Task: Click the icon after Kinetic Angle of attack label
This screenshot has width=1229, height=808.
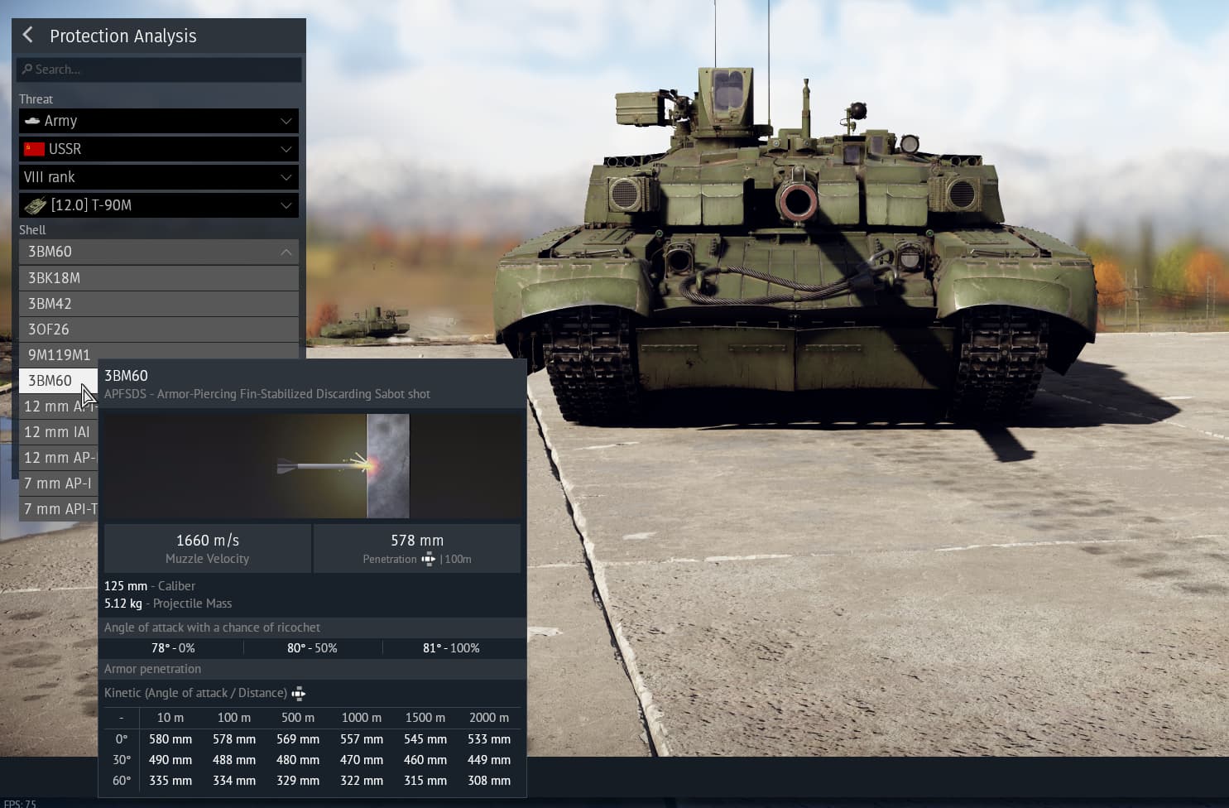Action: (299, 694)
